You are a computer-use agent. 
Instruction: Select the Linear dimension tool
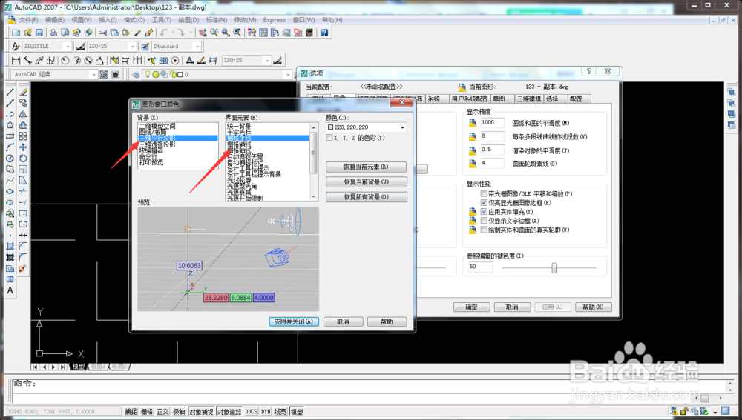coord(16,61)
